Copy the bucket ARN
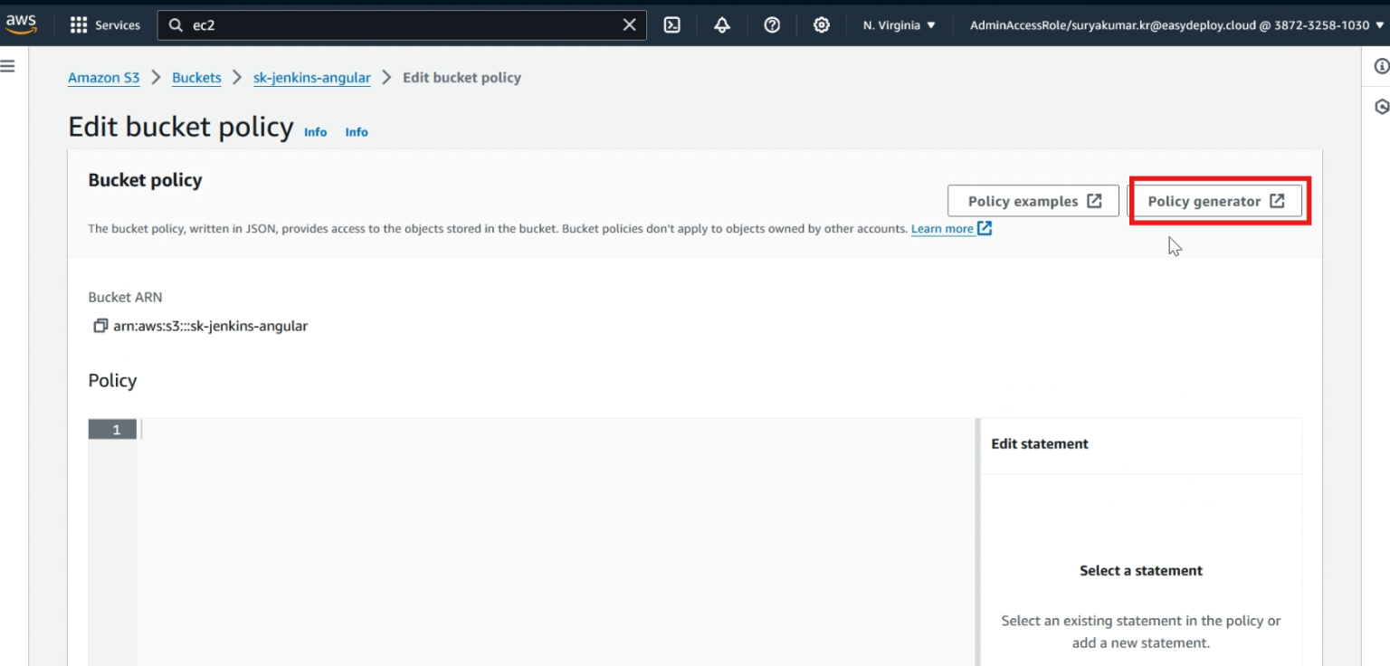This screenshot has height=666, width=1390. coord(100,325)
